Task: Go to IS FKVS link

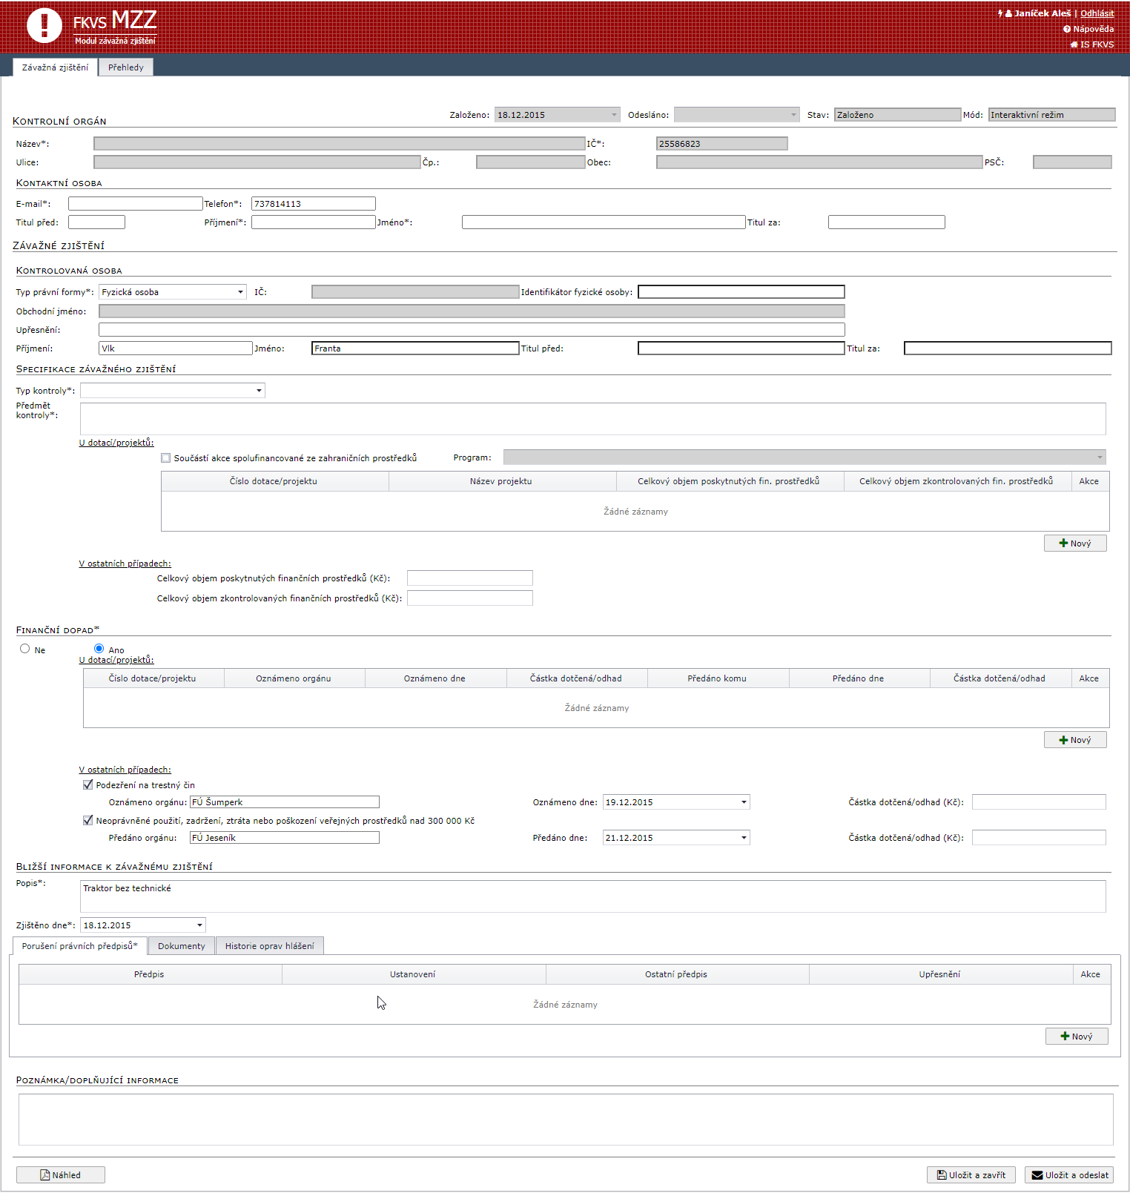Action: pos(1097,44)
